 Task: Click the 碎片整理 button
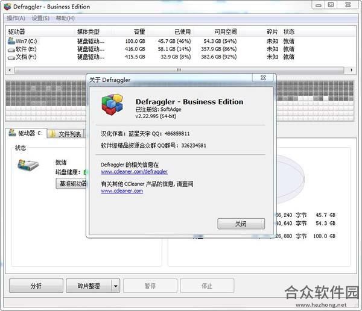click(89, 286)
